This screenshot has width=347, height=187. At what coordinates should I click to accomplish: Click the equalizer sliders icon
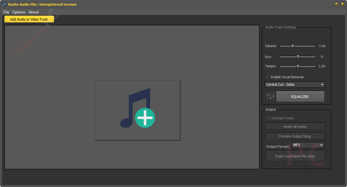click(270, 96)
